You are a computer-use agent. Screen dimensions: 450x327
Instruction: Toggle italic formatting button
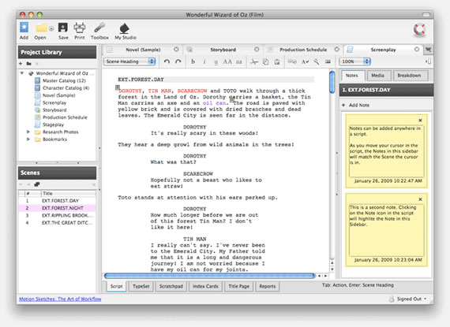[204, 61]
